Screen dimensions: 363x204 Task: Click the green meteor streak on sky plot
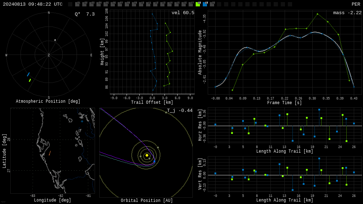[x=30, y=80]
